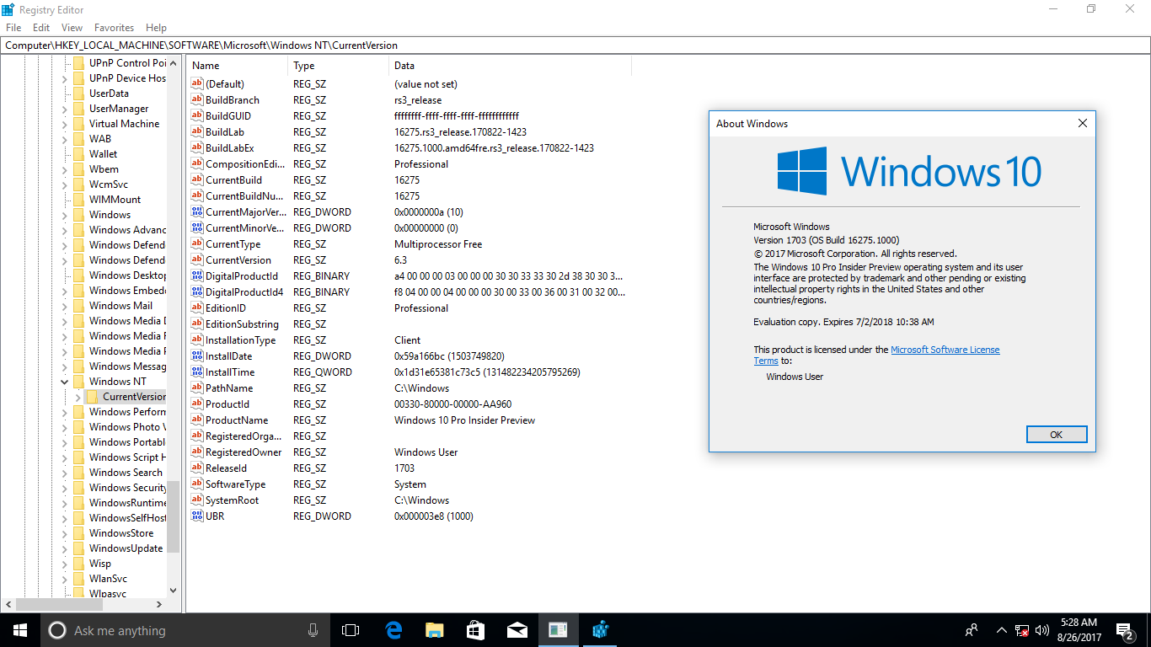Click the RegisteredOwner value name
This screenshot has width=1151, height=647.
[x=244, y=452]
